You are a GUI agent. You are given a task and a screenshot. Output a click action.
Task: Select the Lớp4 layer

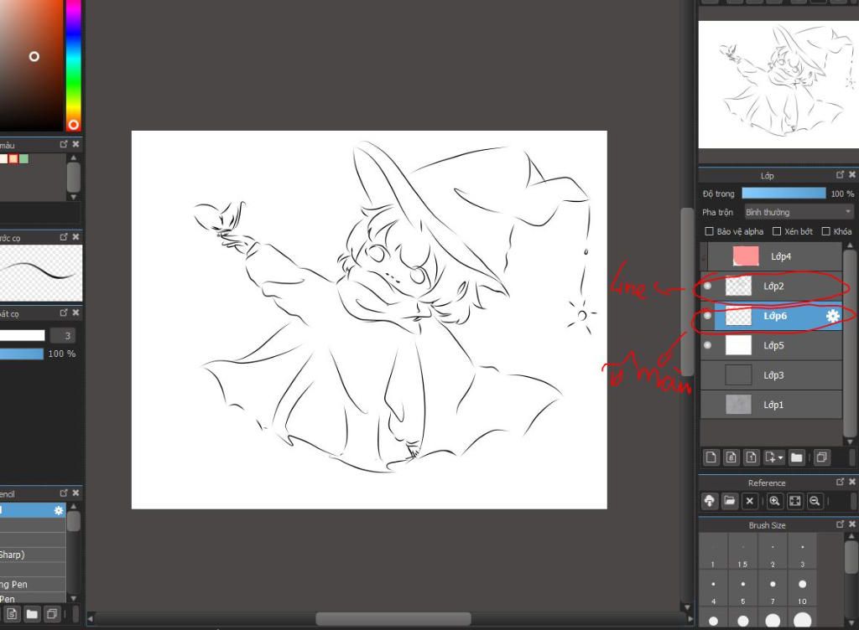click(x=772, y=256)
